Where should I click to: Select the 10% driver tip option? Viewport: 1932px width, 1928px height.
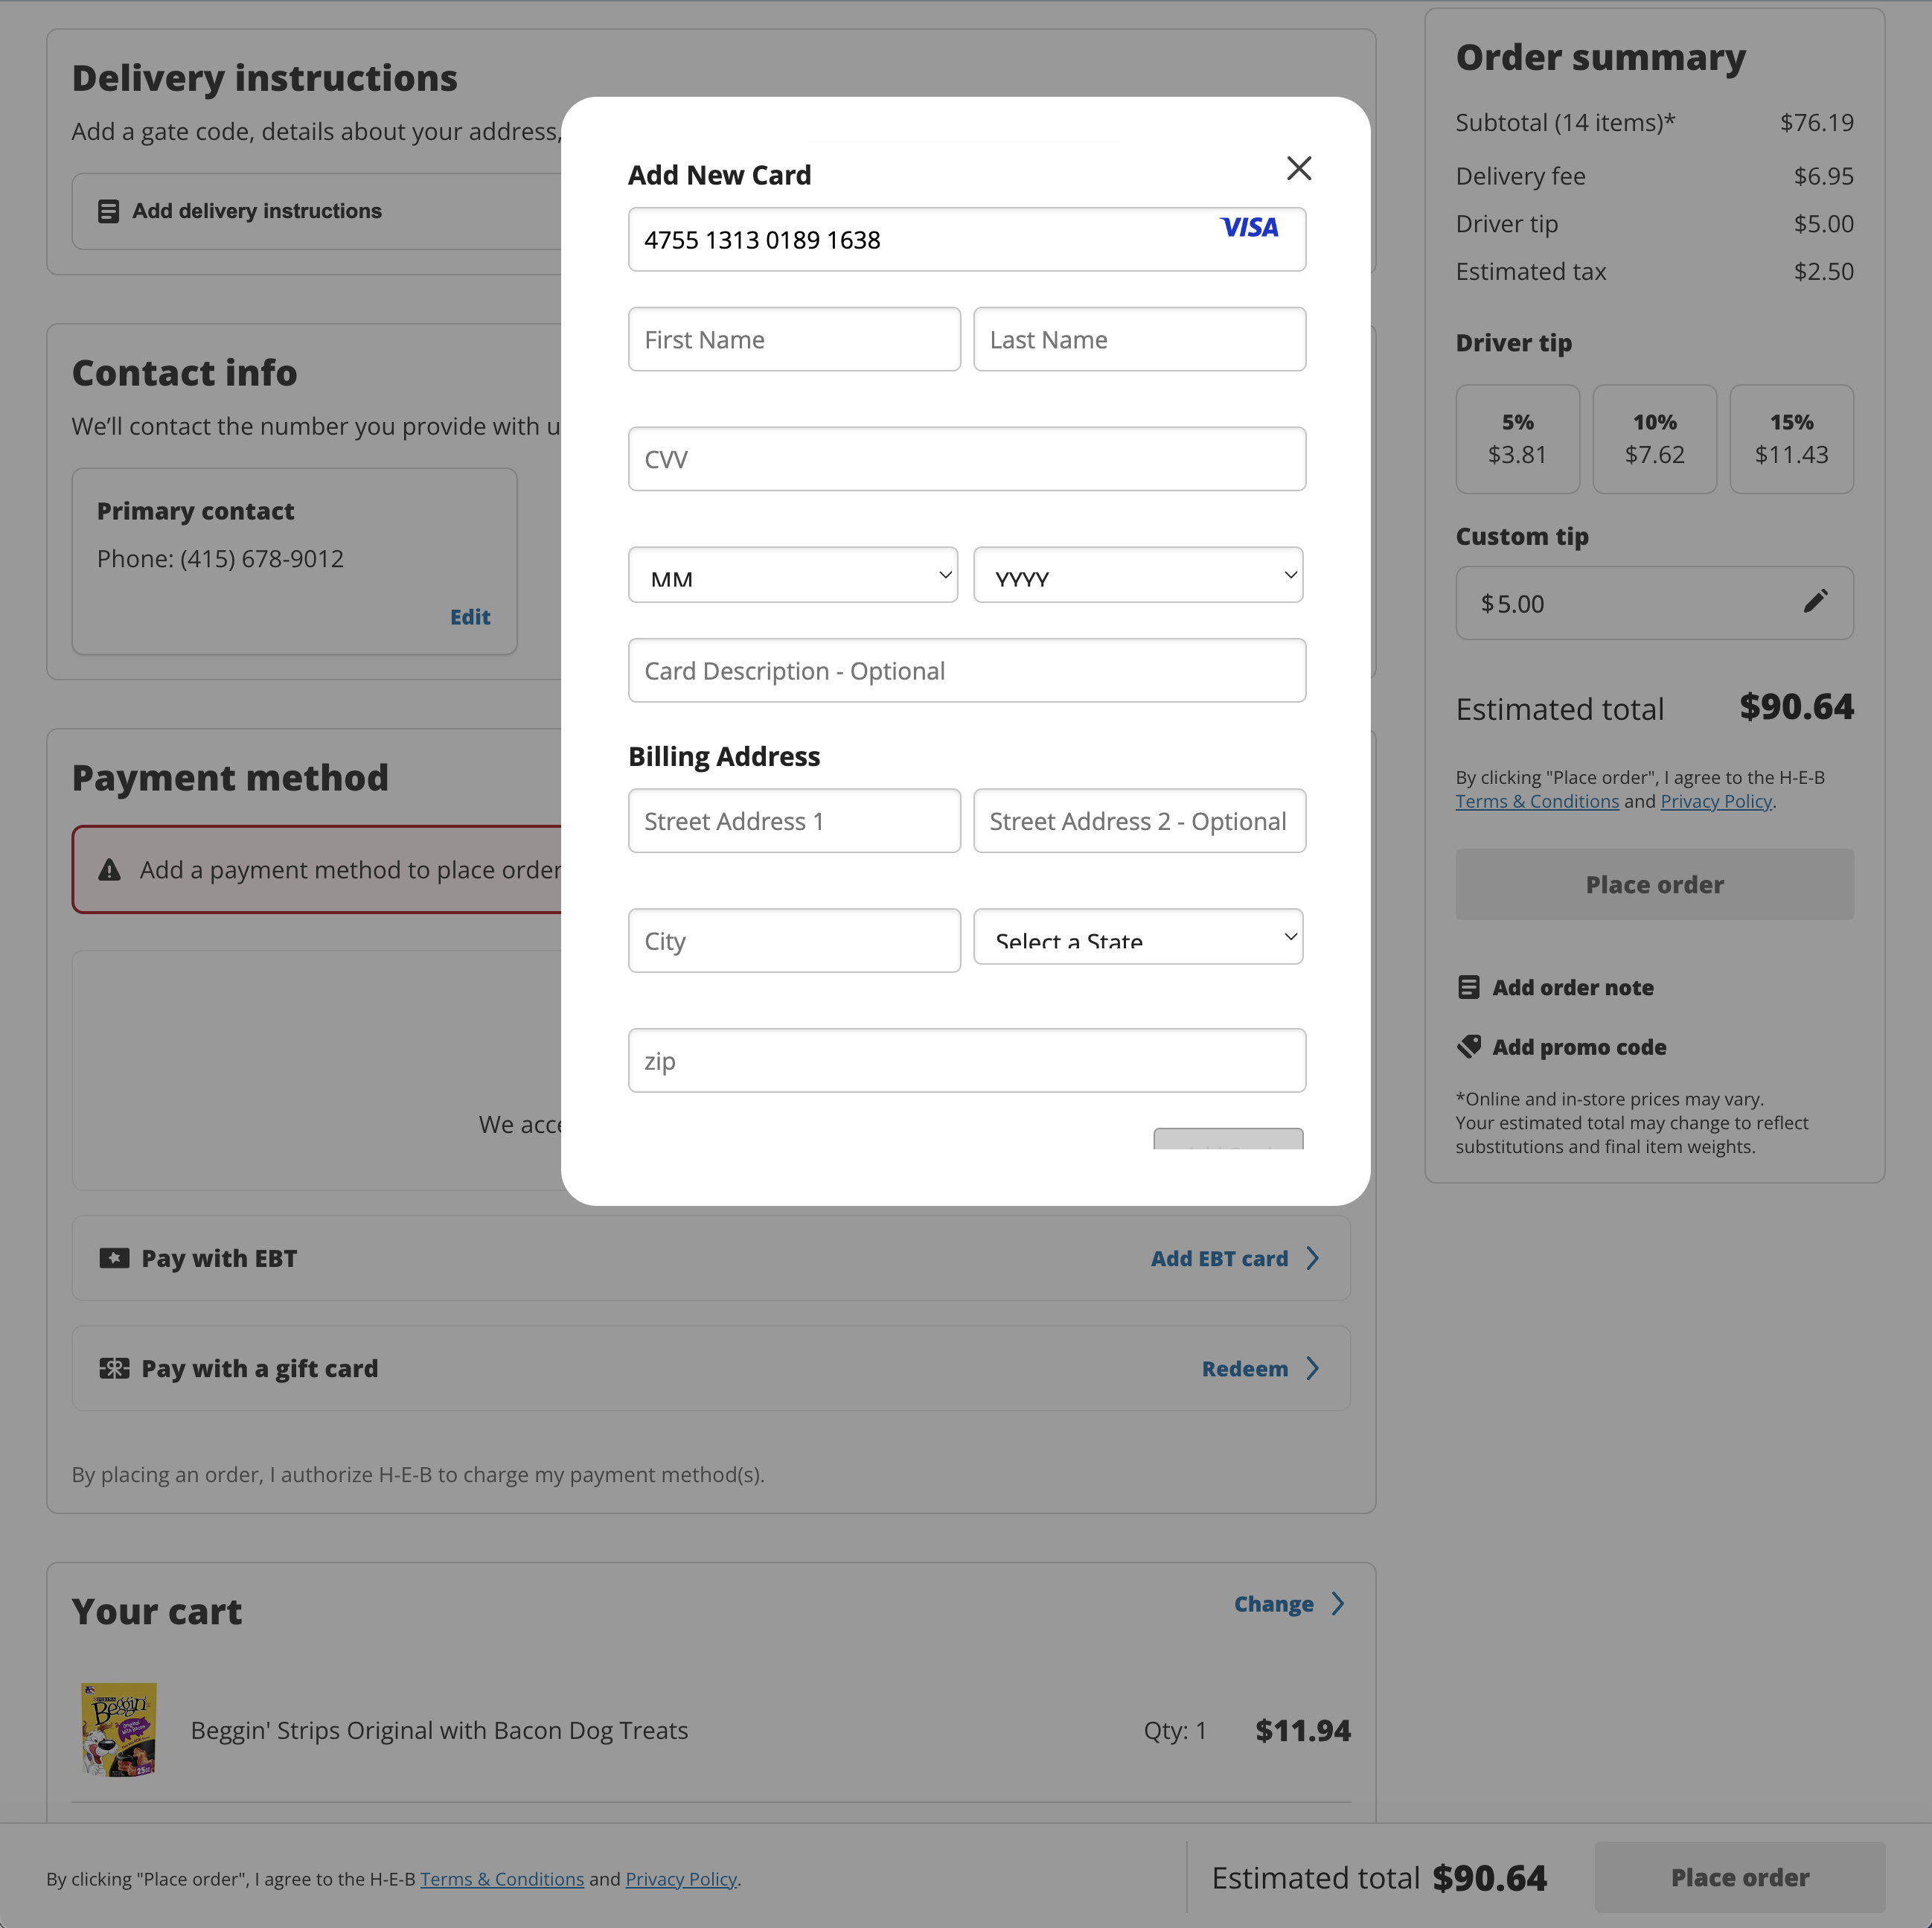[1654, 439]
